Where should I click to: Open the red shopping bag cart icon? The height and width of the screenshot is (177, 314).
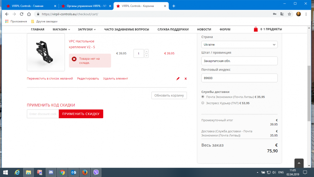click(256, 29)
